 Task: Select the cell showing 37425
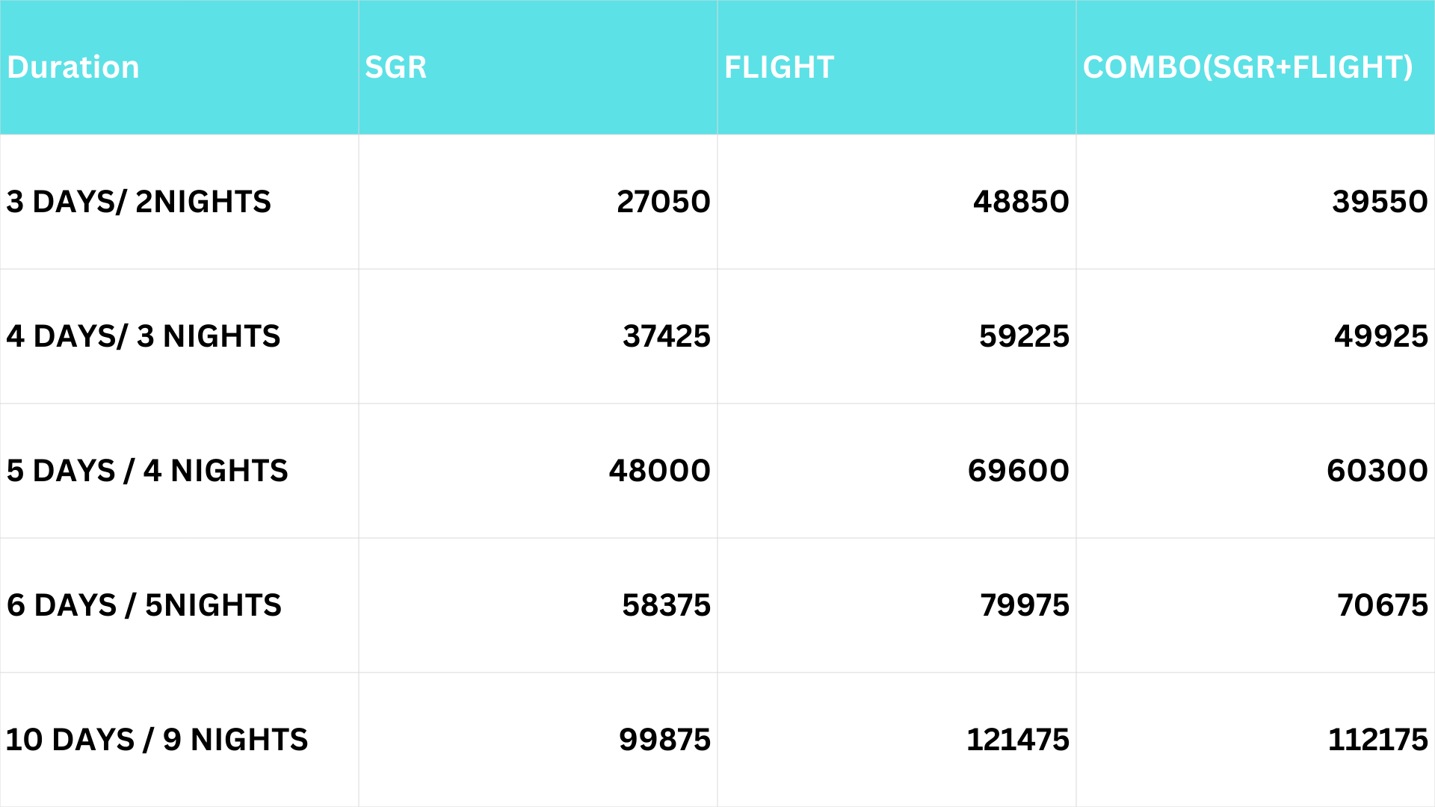(x=666, y=336)
